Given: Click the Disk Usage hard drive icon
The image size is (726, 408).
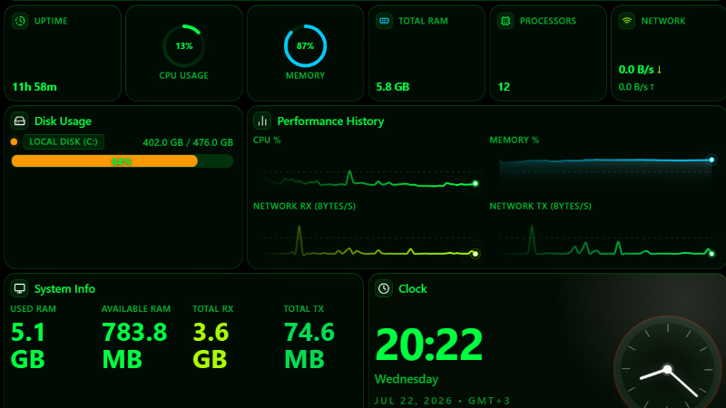Looking at the screenshot, I should [x=19, y=121].
